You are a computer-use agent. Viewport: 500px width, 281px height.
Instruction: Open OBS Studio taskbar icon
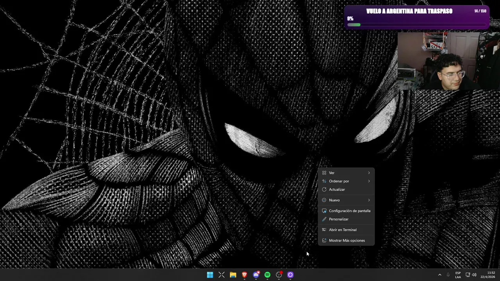click(279, 275)
